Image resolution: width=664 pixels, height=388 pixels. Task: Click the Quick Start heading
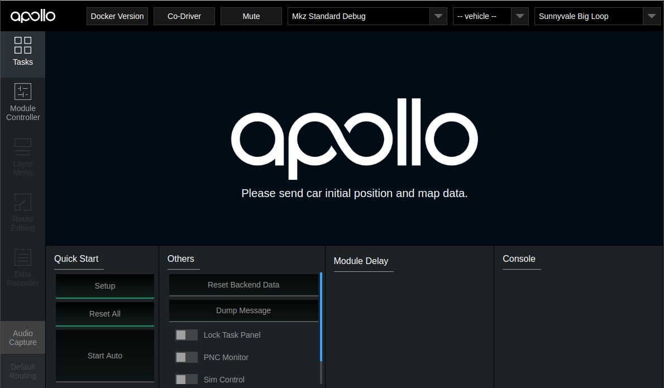[76, 258]
